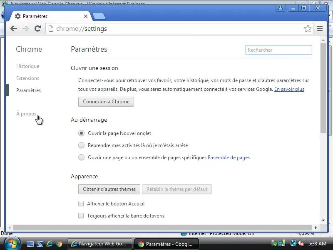Click the scroll-down arrow of the page
333x250 pixels.
[x=323, y=220]
